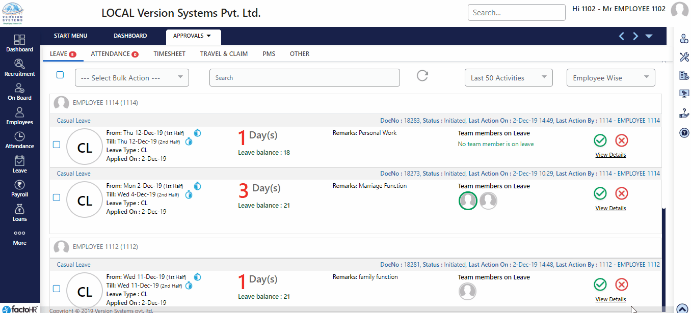Open View Details for DocNo 18283
Image resolution: width=691 pixels, height=313 pixels.
[610, 155]
